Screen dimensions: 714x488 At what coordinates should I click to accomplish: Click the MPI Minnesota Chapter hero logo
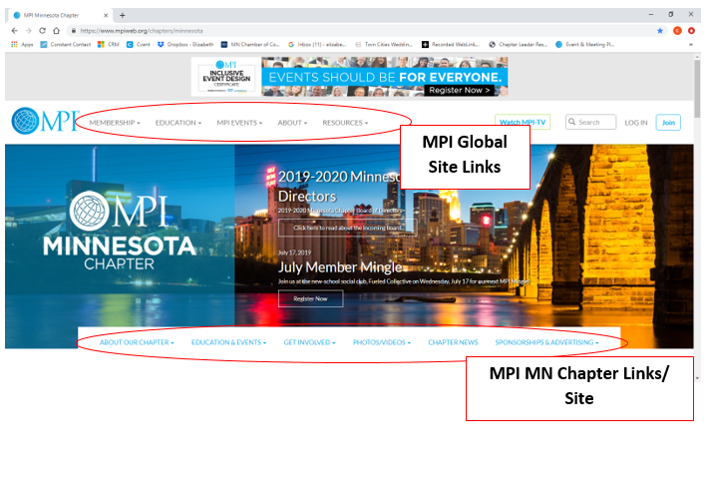(120, 231)
